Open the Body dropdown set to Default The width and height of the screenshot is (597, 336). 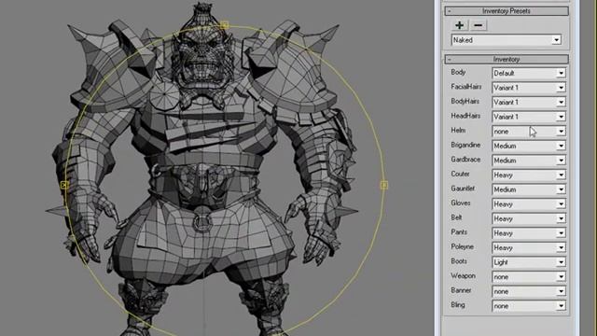(x=529, y=73)
